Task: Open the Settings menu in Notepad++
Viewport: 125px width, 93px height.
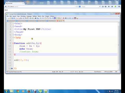Action: pos(35,16)
